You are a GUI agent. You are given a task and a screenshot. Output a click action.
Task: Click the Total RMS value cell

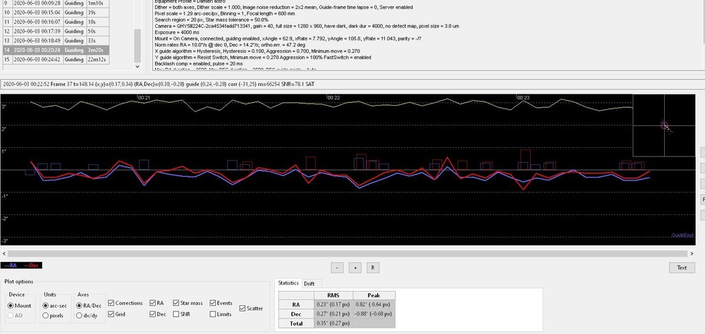click(x=333, y=323)
